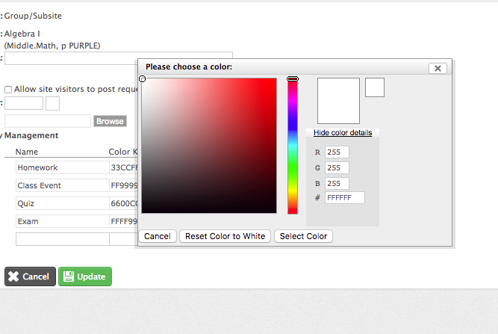Click the hex code FFFFFF field
Screen dimensions: 498x334
344,198
